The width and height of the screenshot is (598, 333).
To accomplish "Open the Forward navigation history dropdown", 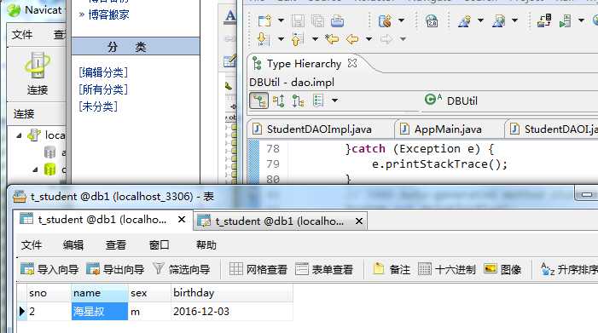I will (x=403, y=39).
